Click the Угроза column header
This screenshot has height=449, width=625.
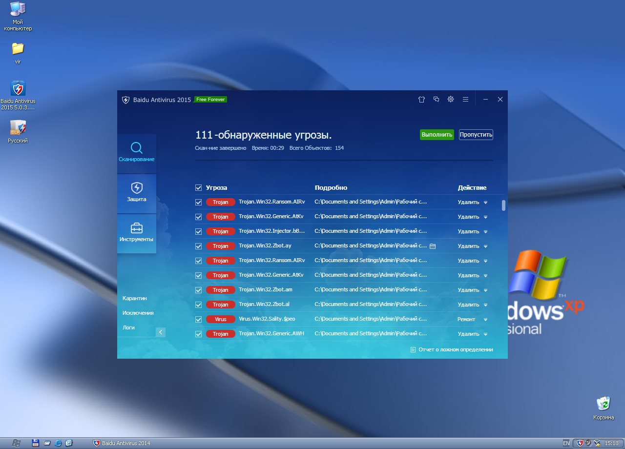[216, 187]
